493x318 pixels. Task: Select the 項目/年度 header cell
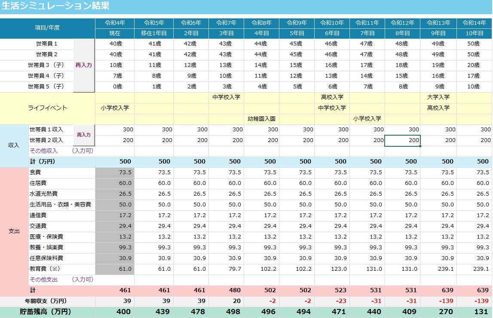47,28
